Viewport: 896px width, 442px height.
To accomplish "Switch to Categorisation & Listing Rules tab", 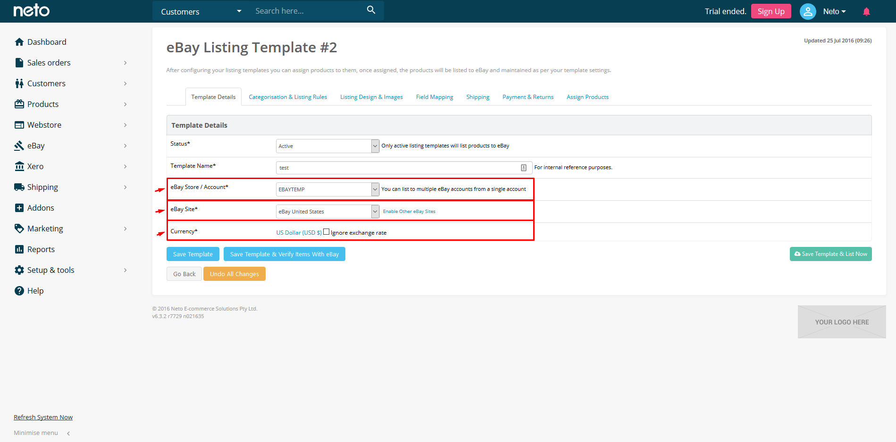I will [x=288, y=97].
